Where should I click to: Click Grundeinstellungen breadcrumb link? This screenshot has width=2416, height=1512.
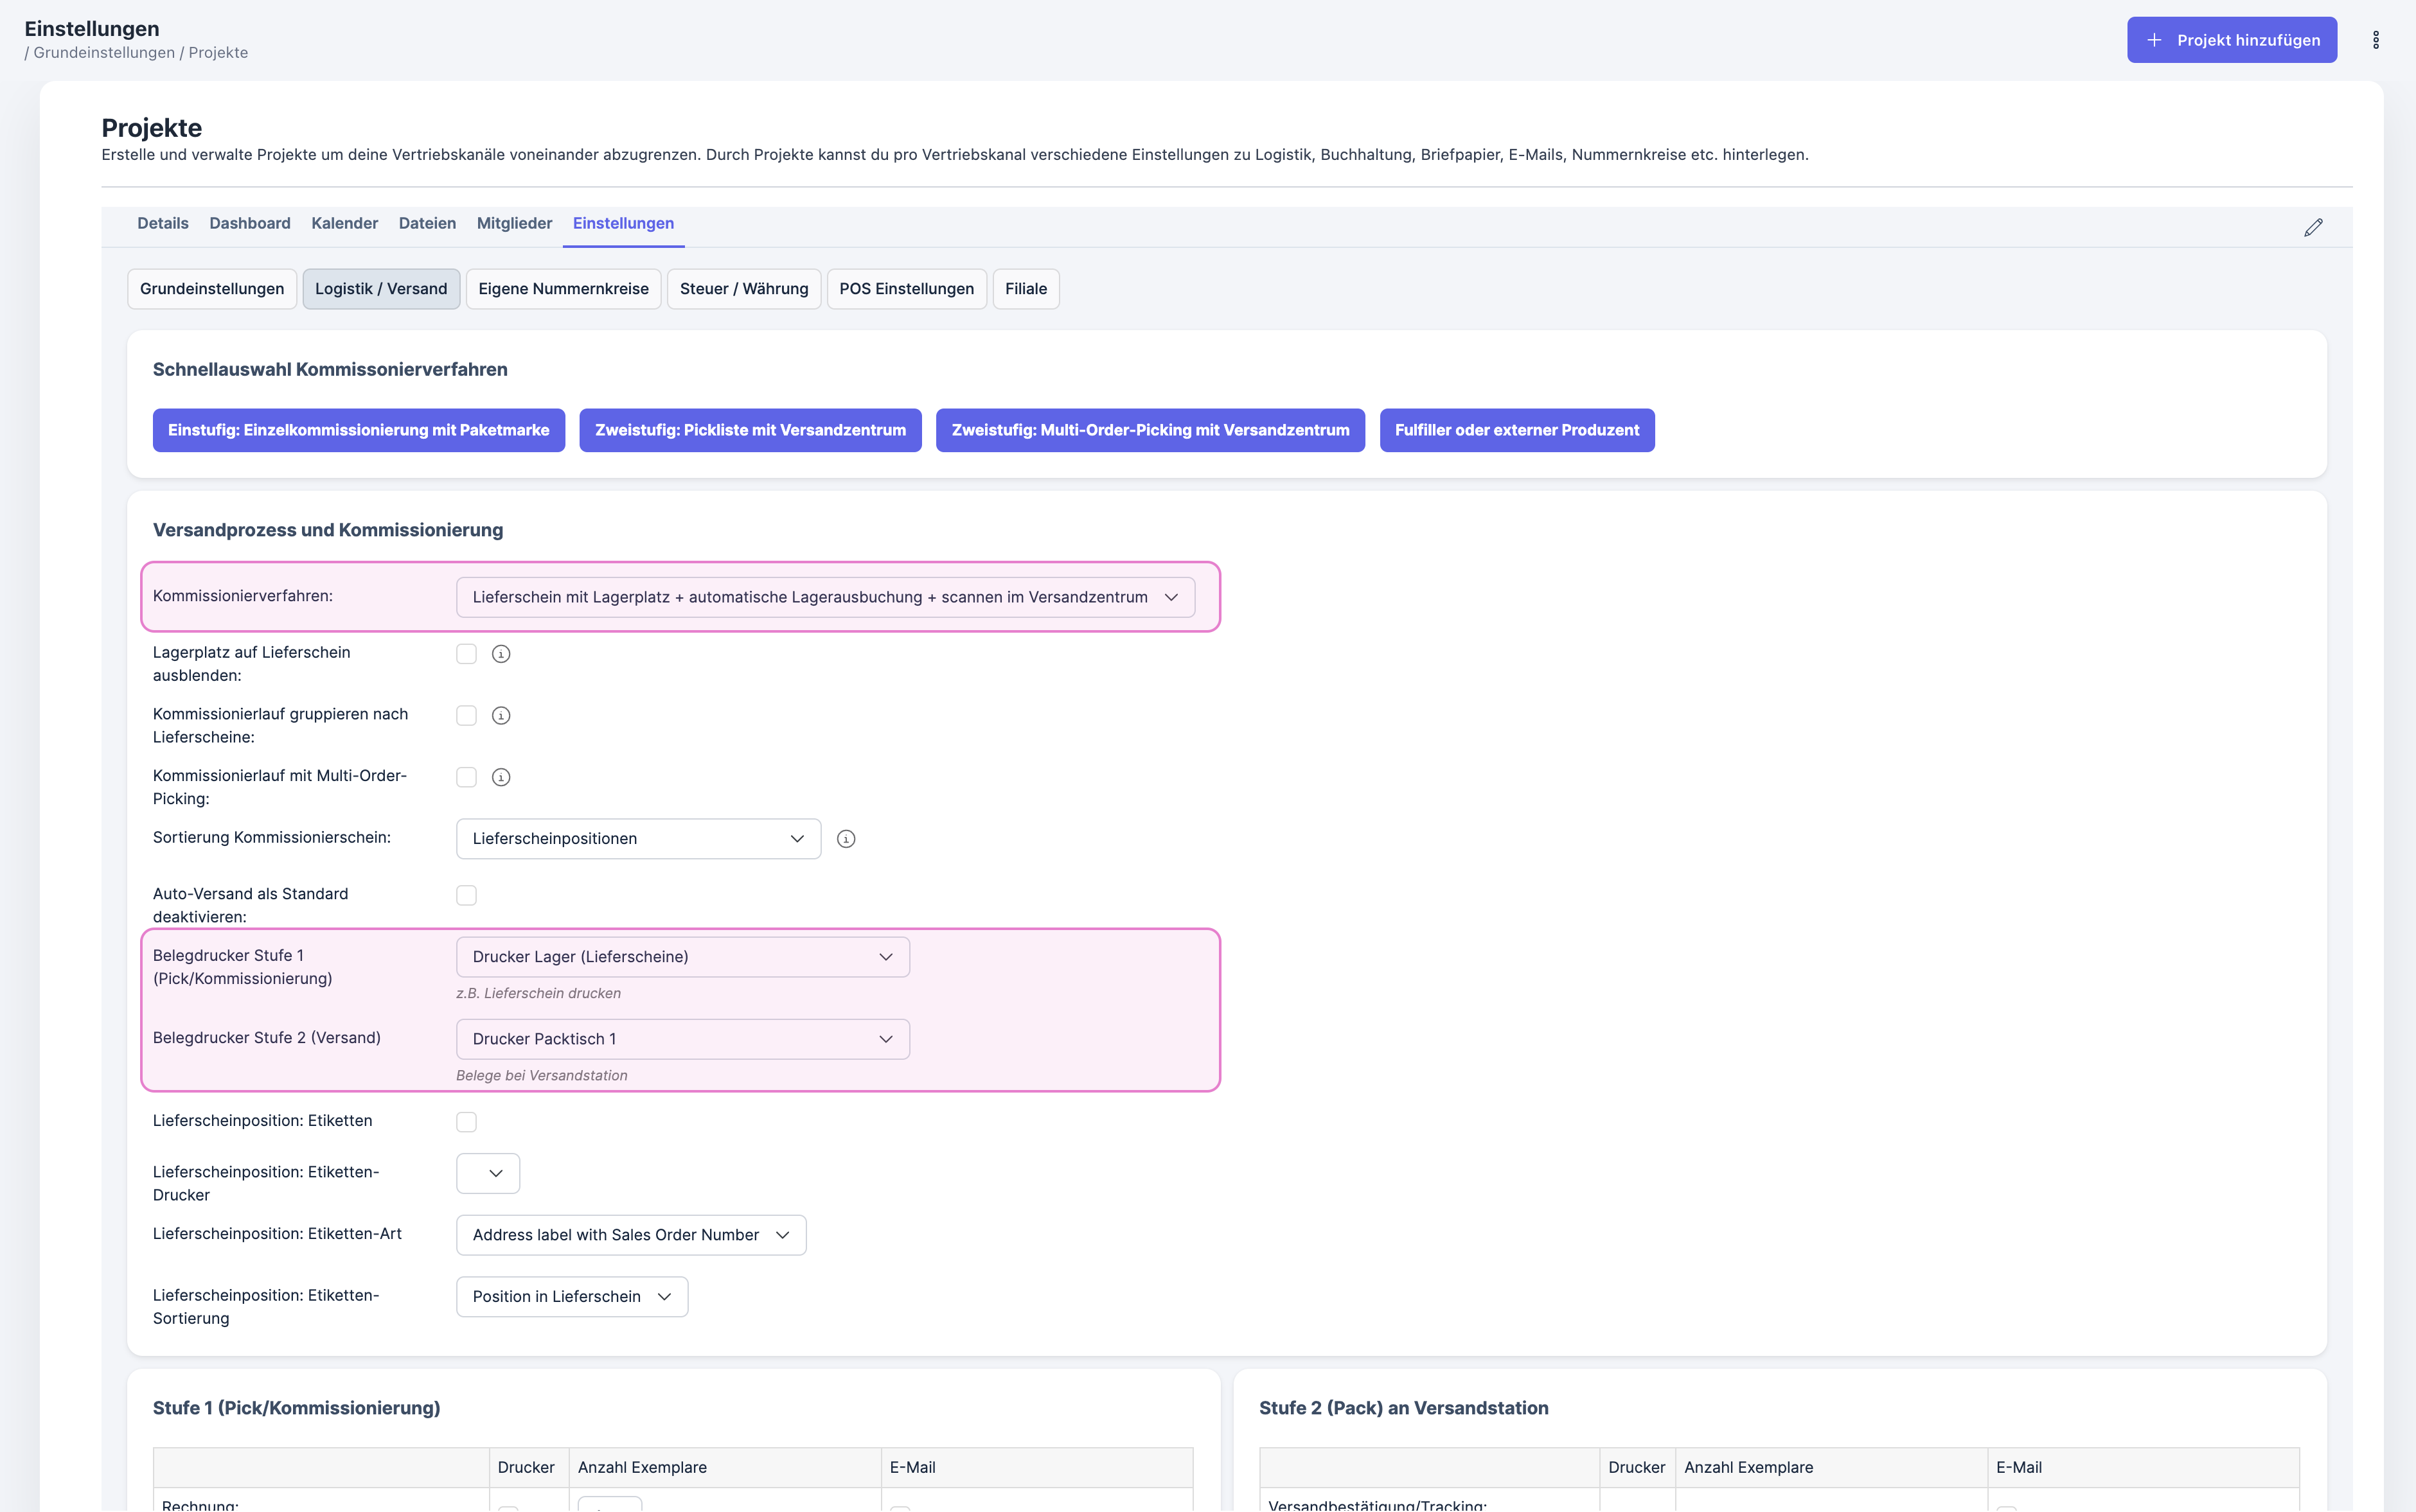point(104,53)
